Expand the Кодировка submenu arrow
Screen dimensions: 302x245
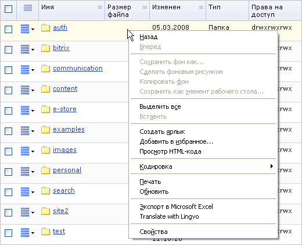coord(272,166)
